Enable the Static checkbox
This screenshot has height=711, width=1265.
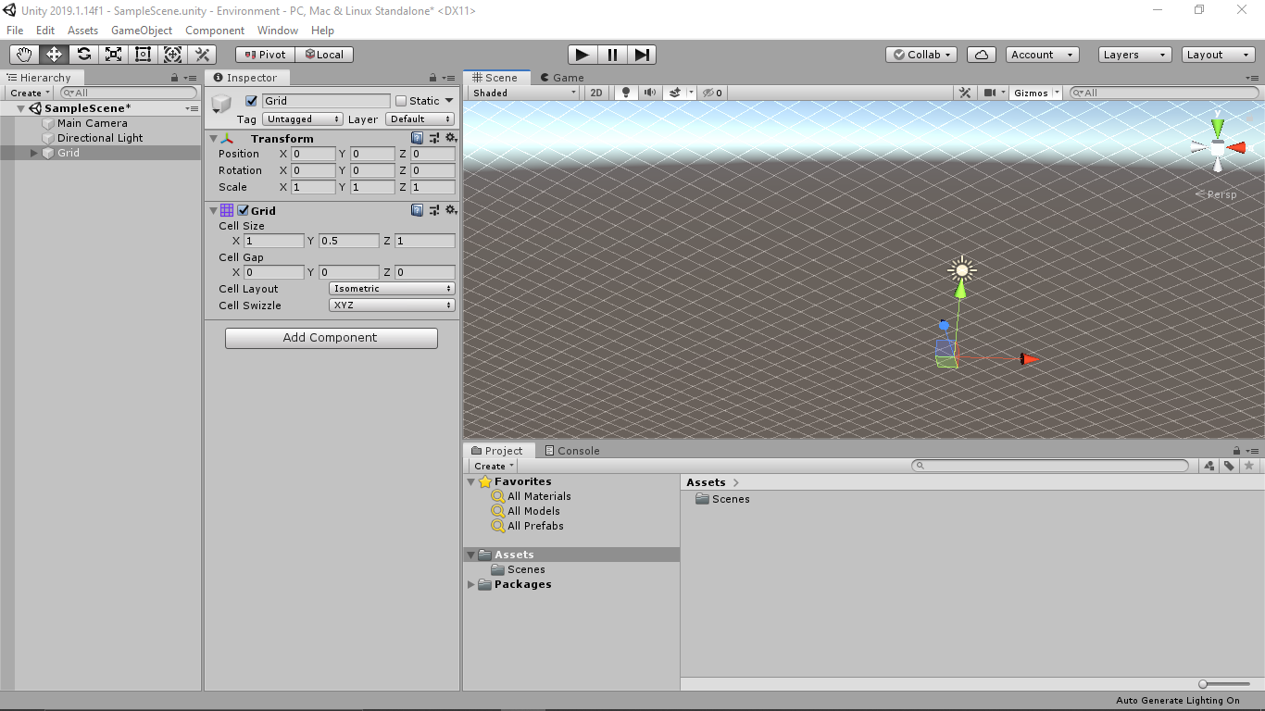[x=401, y=101]
